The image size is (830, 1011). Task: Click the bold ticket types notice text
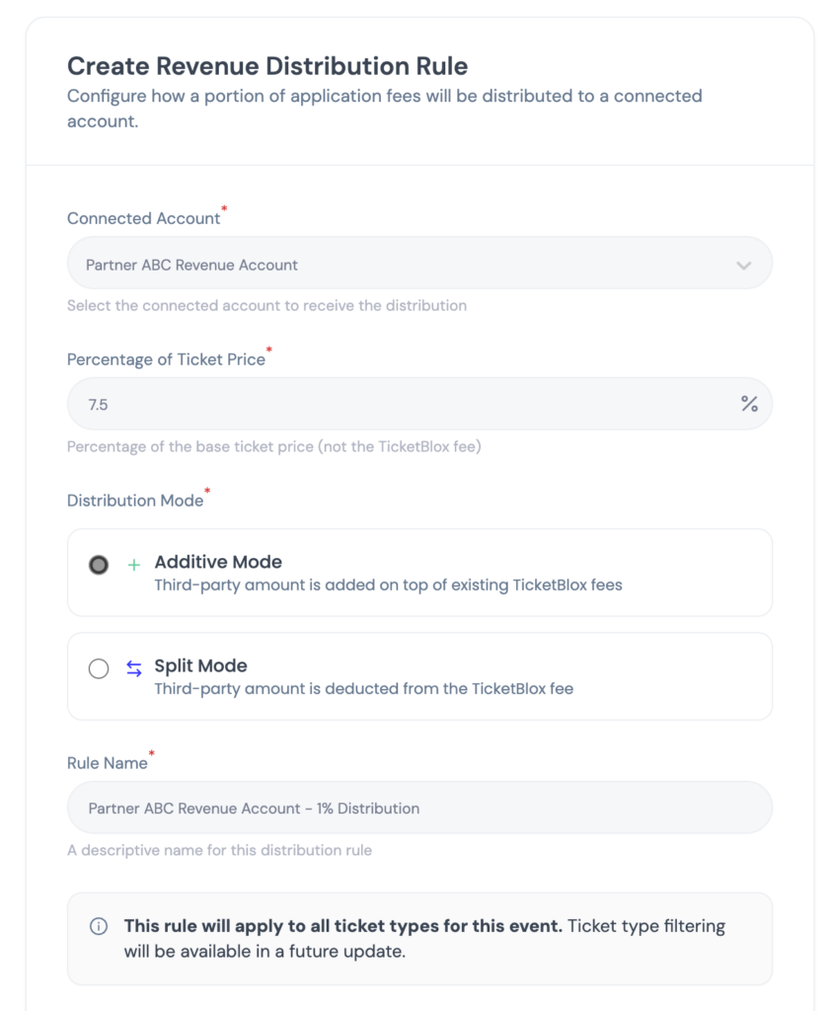(342, 926)
